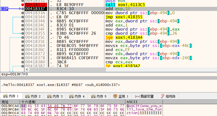Select dump row address 0019FCC4
This screenshot has height=116, width=217.
point(10,113)
